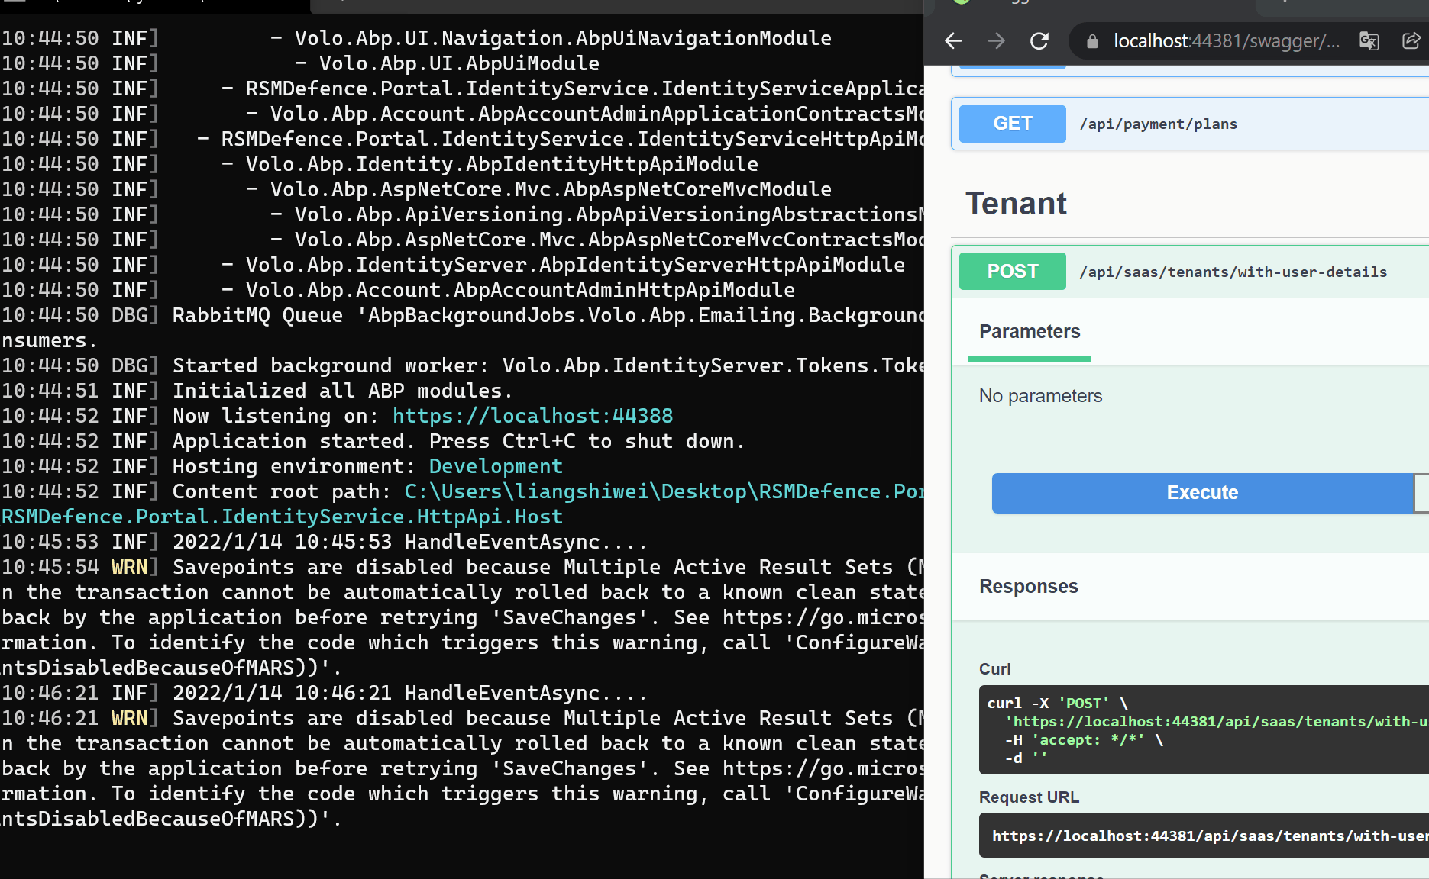1429x879 pixels.
Task: Reload the Swagger page
Action: point(1039,41)
